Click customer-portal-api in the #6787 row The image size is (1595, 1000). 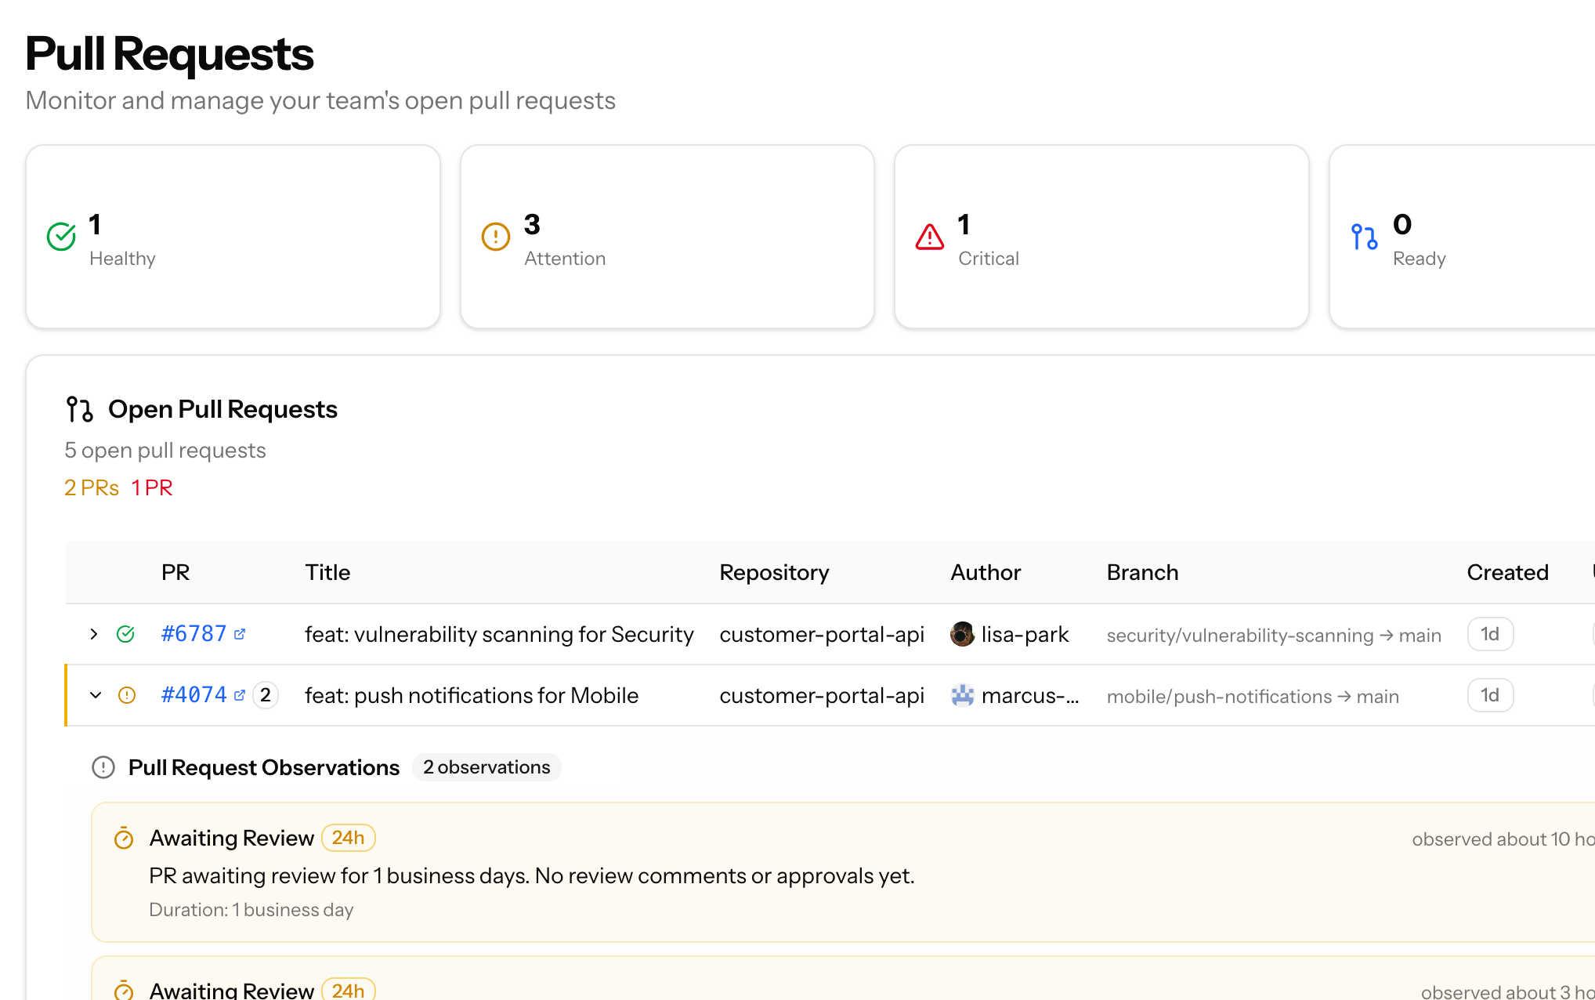pyautogui.click(x=822, y=634)
